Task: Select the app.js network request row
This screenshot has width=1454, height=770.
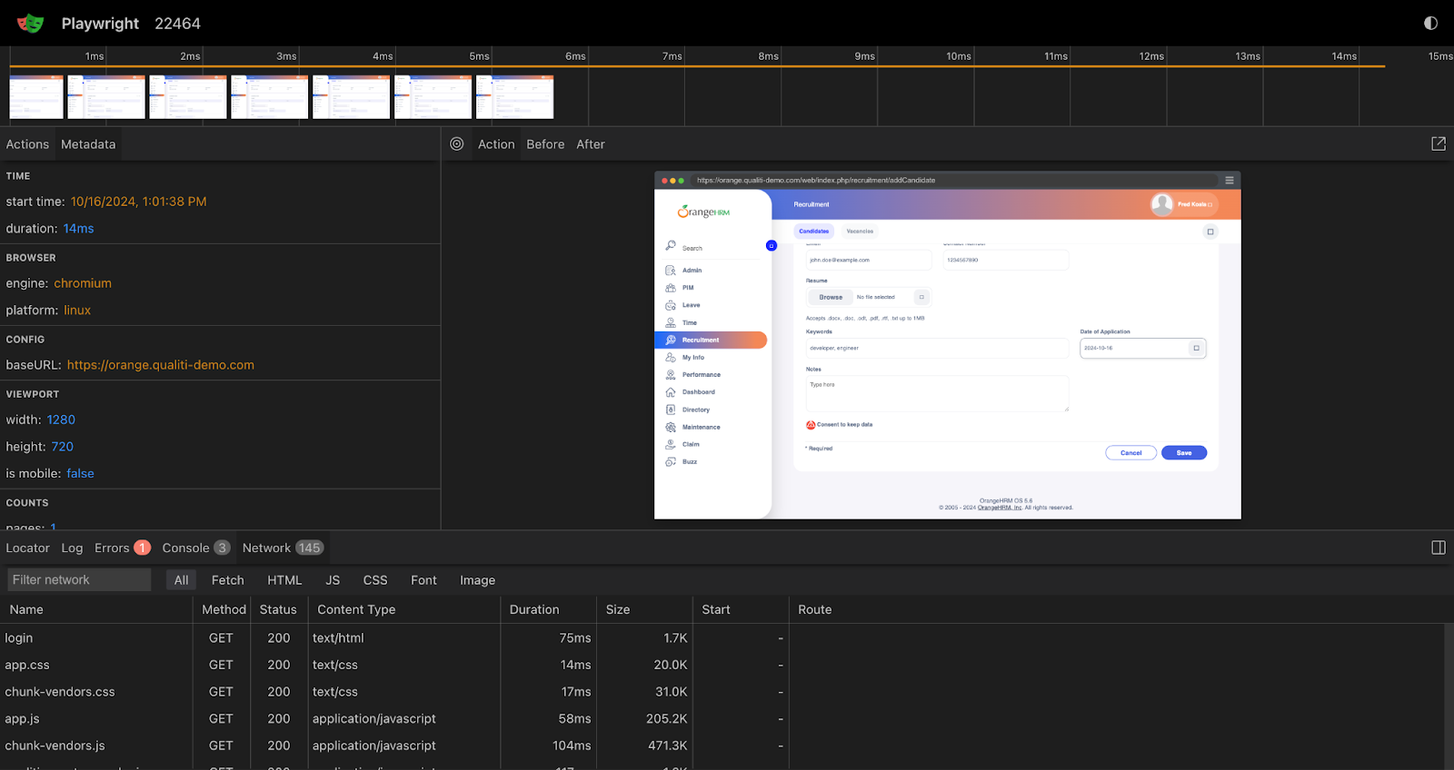Action: pos(722,718)
